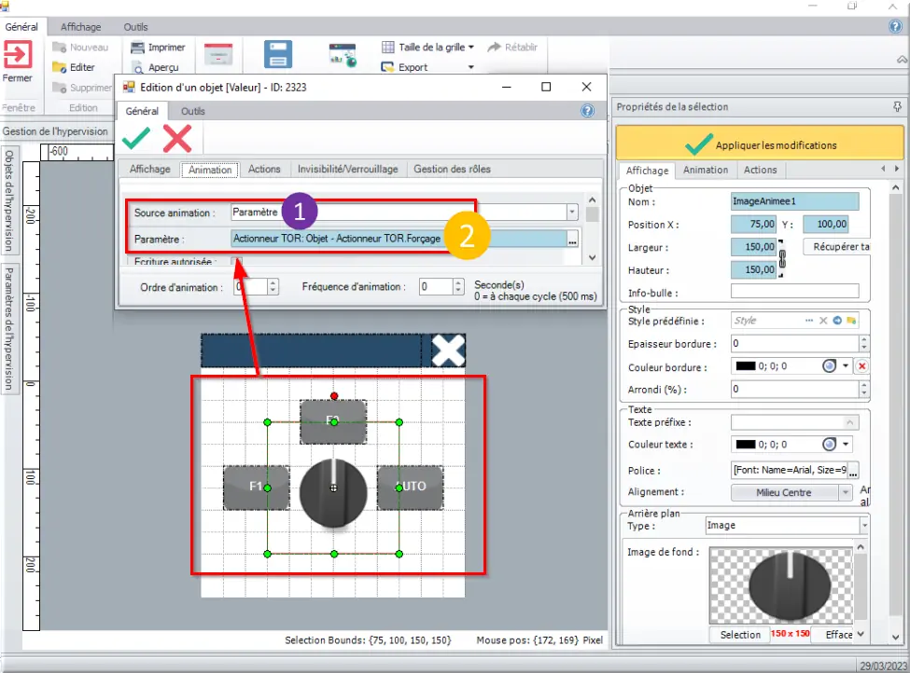The height and width of the screenshot is (673, 910).
Task: Click the Nom field containing ImageAnimee1
Action: pos(794,201)
